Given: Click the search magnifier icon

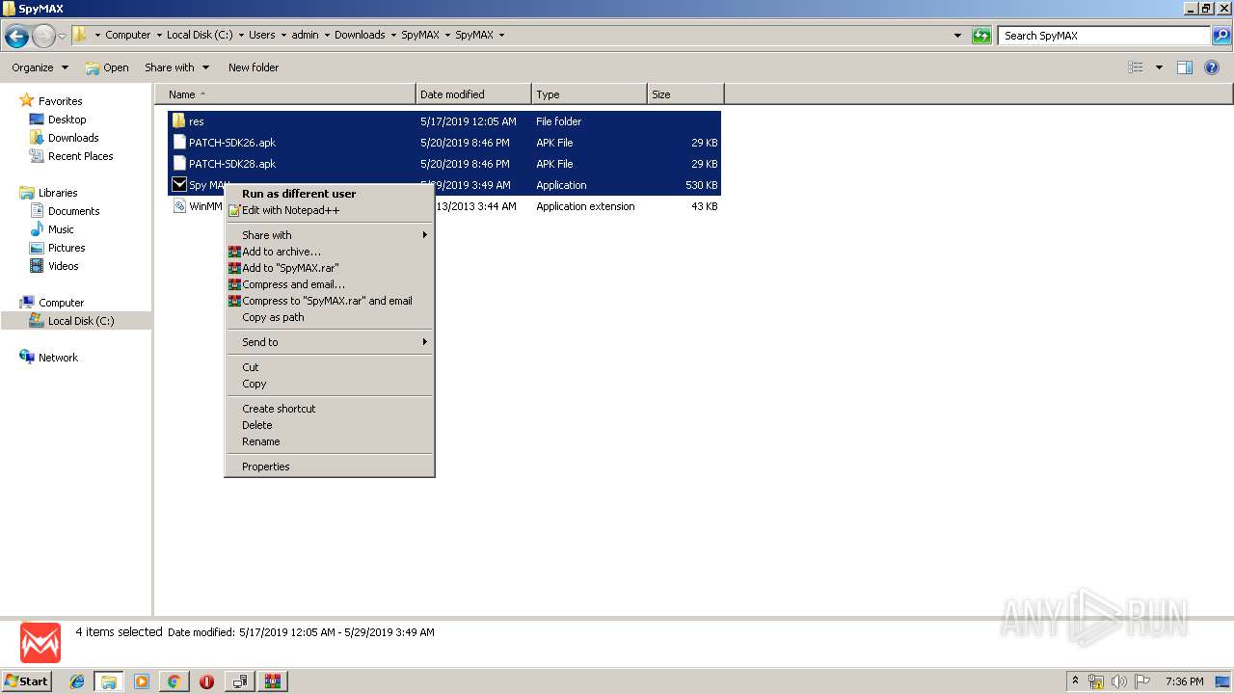Looking at the screenshot, I should 1221,36.
